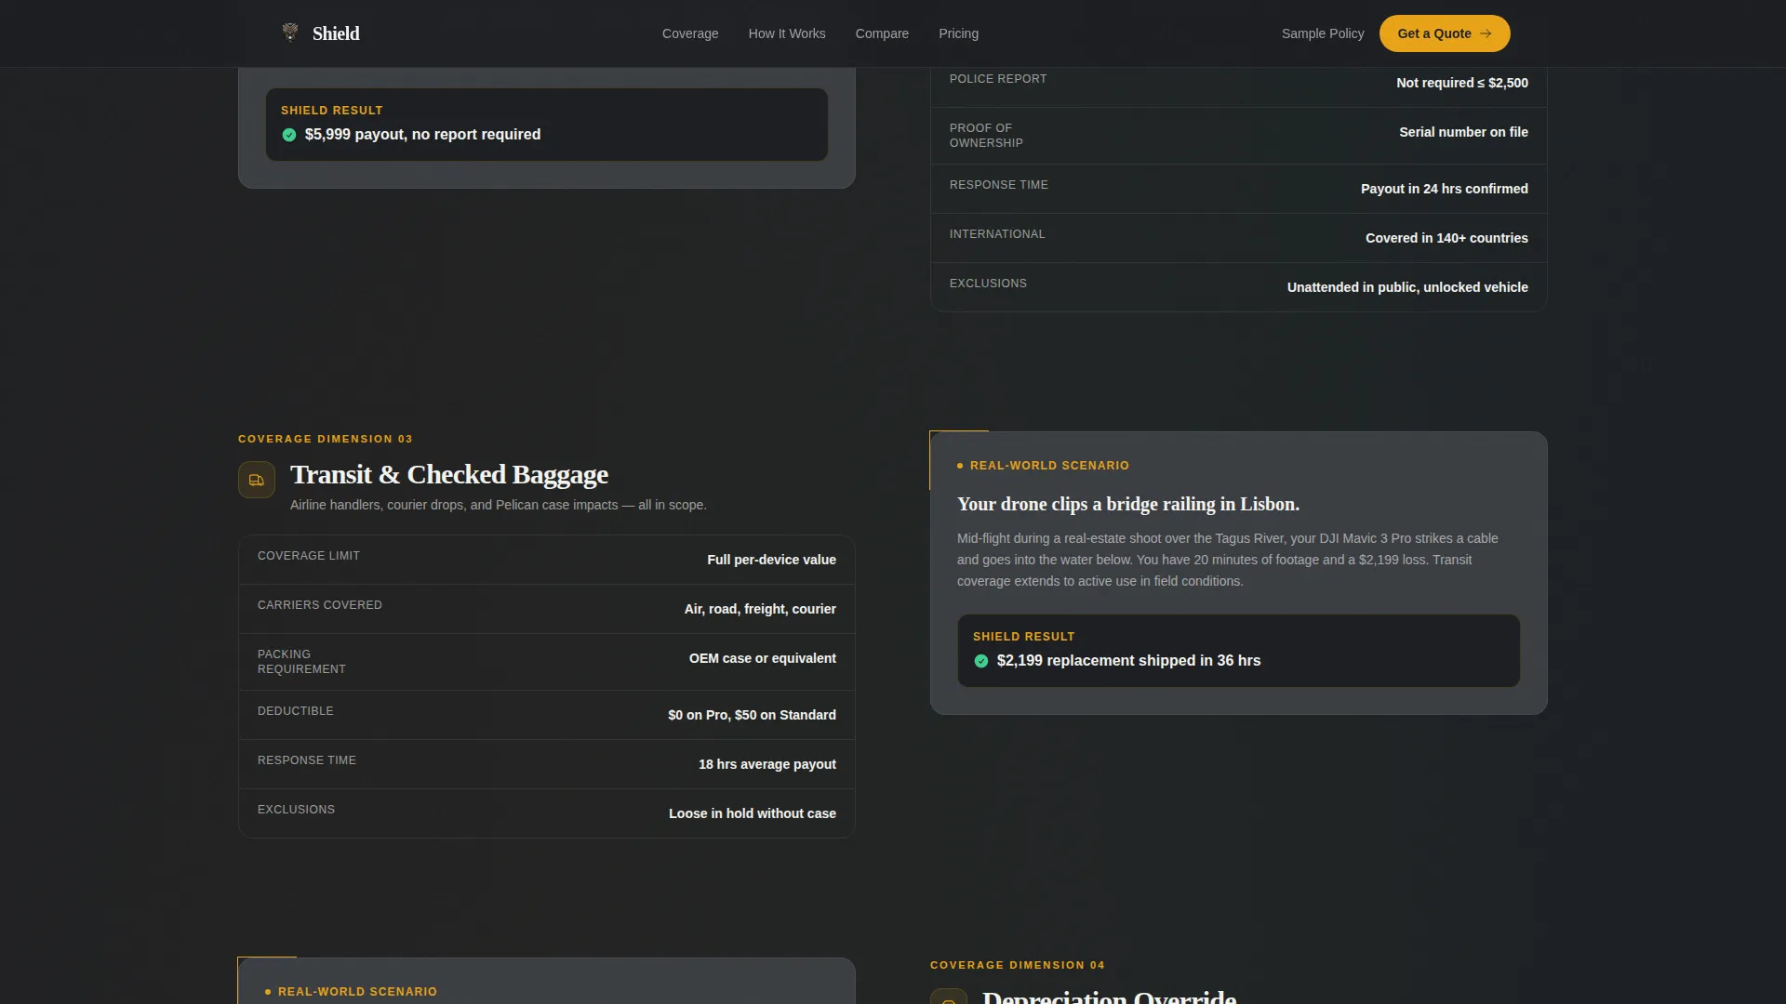Screen dimensions: 1786x1004
Task: Click green check next to $5,999 payout
Action: [x=289, y=135]
